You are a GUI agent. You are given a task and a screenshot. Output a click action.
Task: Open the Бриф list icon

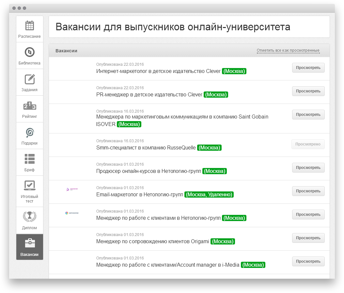coord(30,159)
